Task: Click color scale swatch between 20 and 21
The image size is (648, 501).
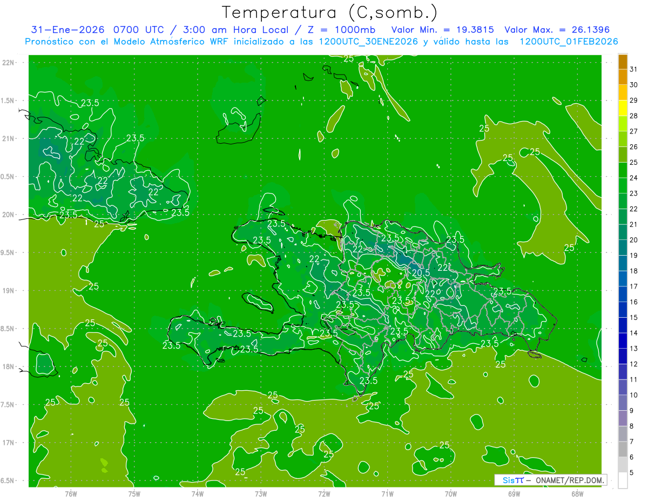Action: 623,233
